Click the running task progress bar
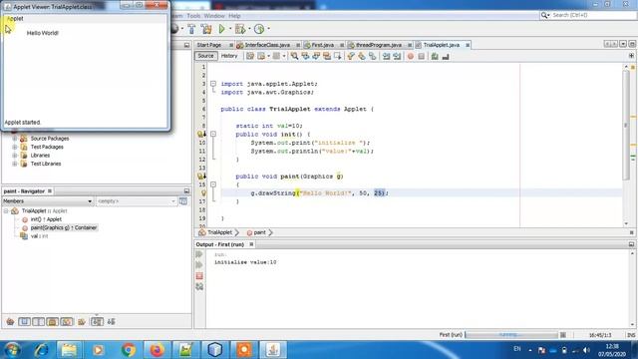This screenshot has width=638, height=359. coord(511,335)
